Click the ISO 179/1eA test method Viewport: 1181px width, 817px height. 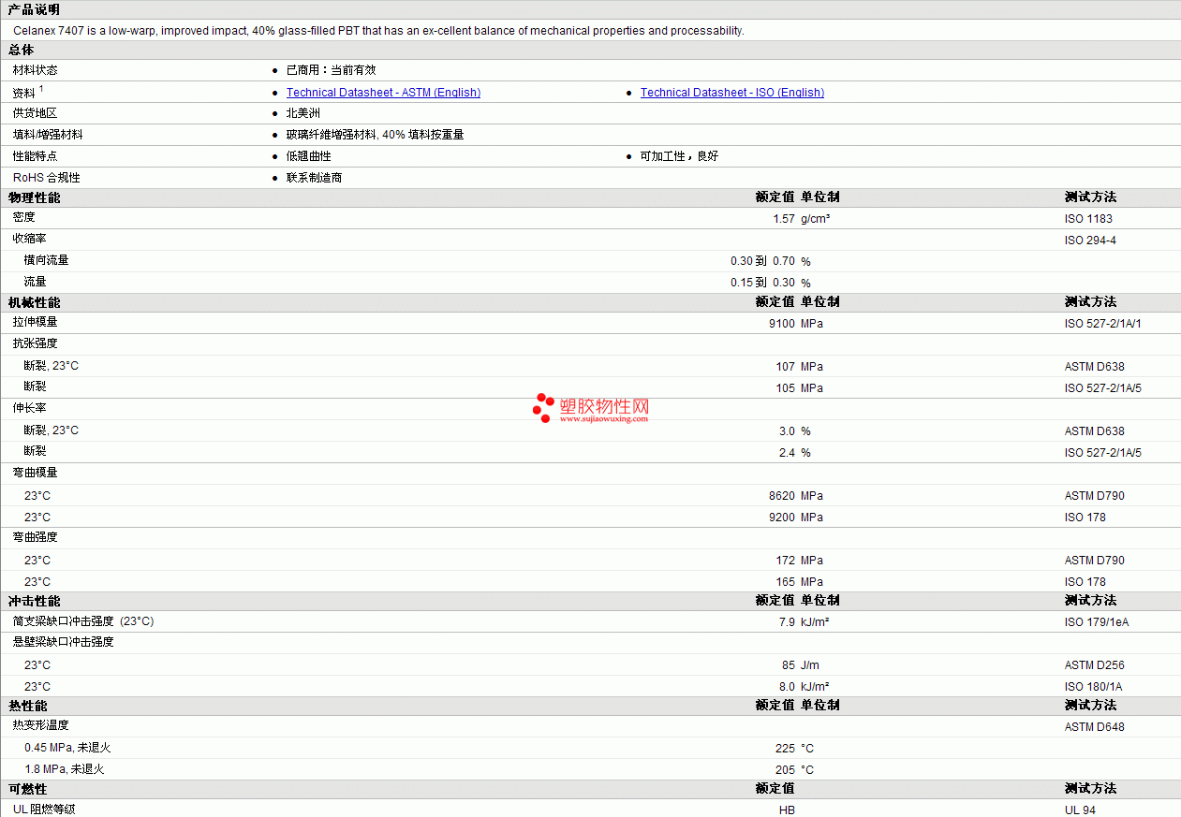[x=1097, y=622]
